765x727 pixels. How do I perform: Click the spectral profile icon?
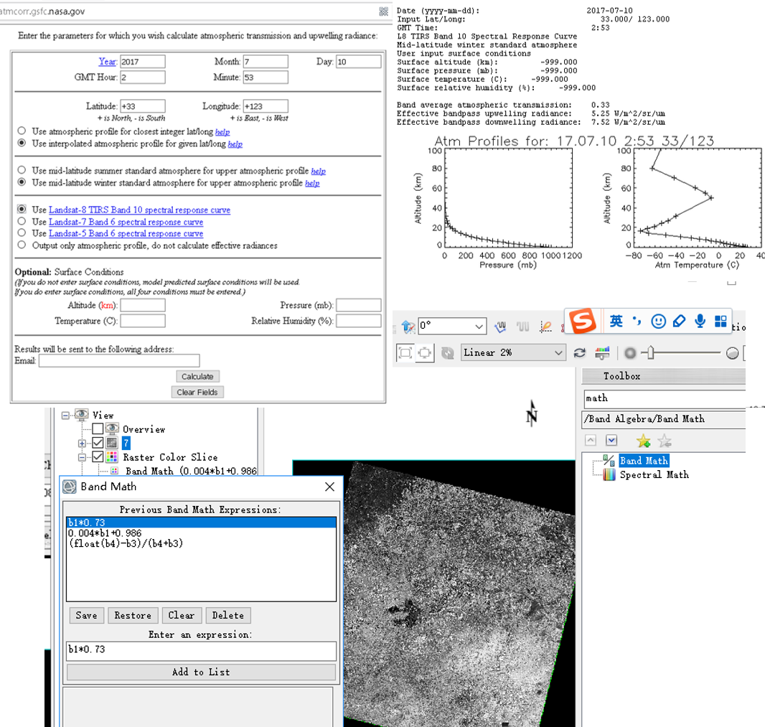[500, 327]
